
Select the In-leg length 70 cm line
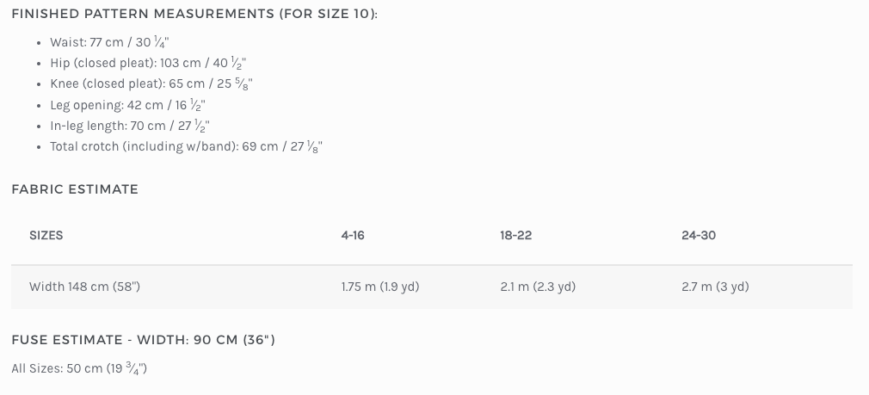click(130, 126)
